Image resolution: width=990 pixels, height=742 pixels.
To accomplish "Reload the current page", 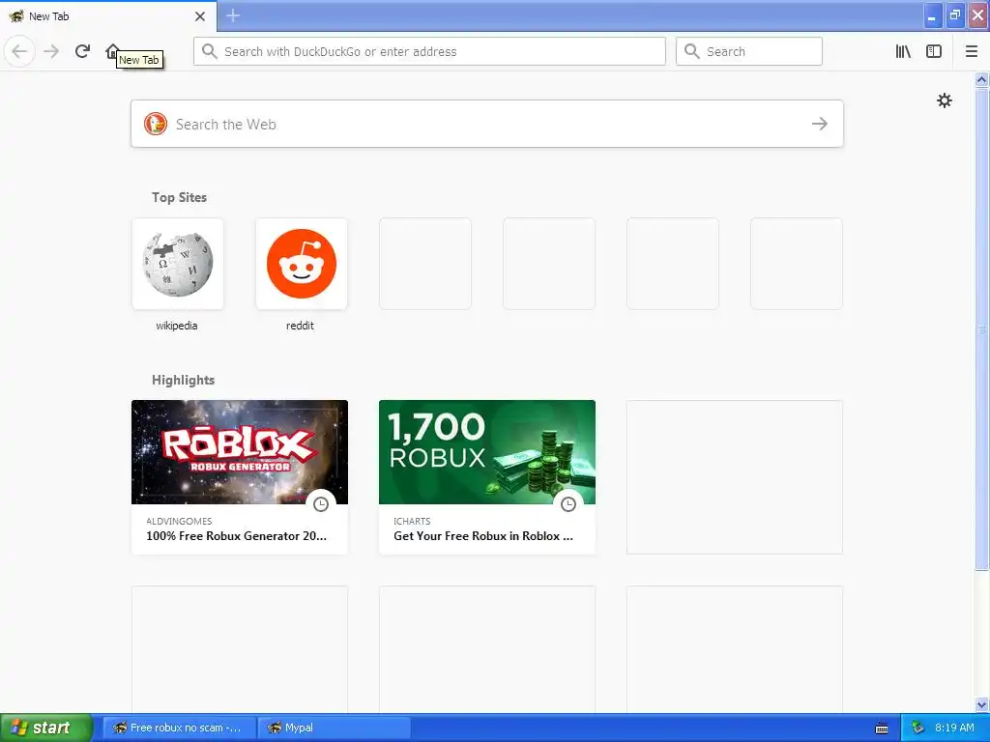I will (82, 51).
